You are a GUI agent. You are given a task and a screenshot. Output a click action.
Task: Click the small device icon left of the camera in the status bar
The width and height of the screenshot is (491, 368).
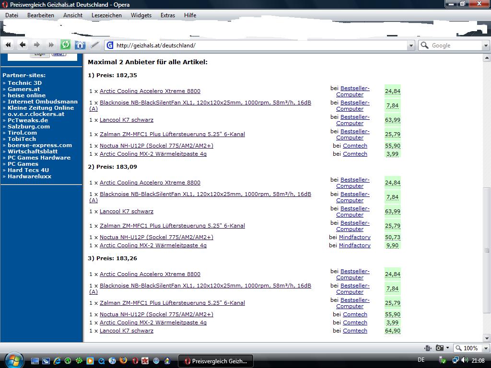pyautogui.click(x=428, y=348)
